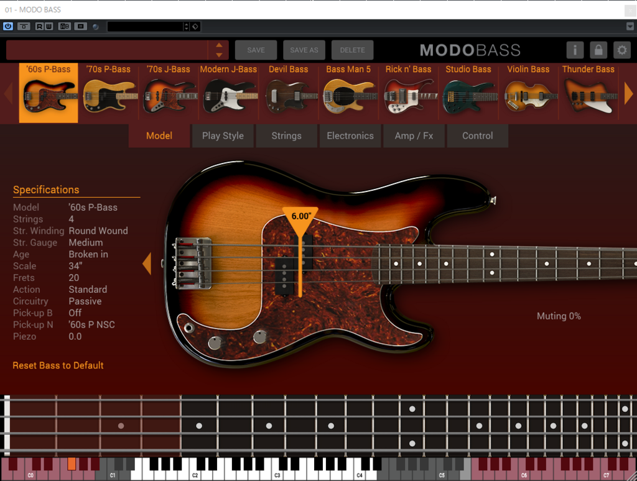Click the Scale value 34"
The image size is (637, 481).
tap(75, 266)
